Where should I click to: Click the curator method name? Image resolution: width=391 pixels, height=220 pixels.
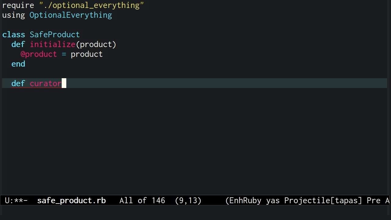pyautogui.click(x=46, y=83)
